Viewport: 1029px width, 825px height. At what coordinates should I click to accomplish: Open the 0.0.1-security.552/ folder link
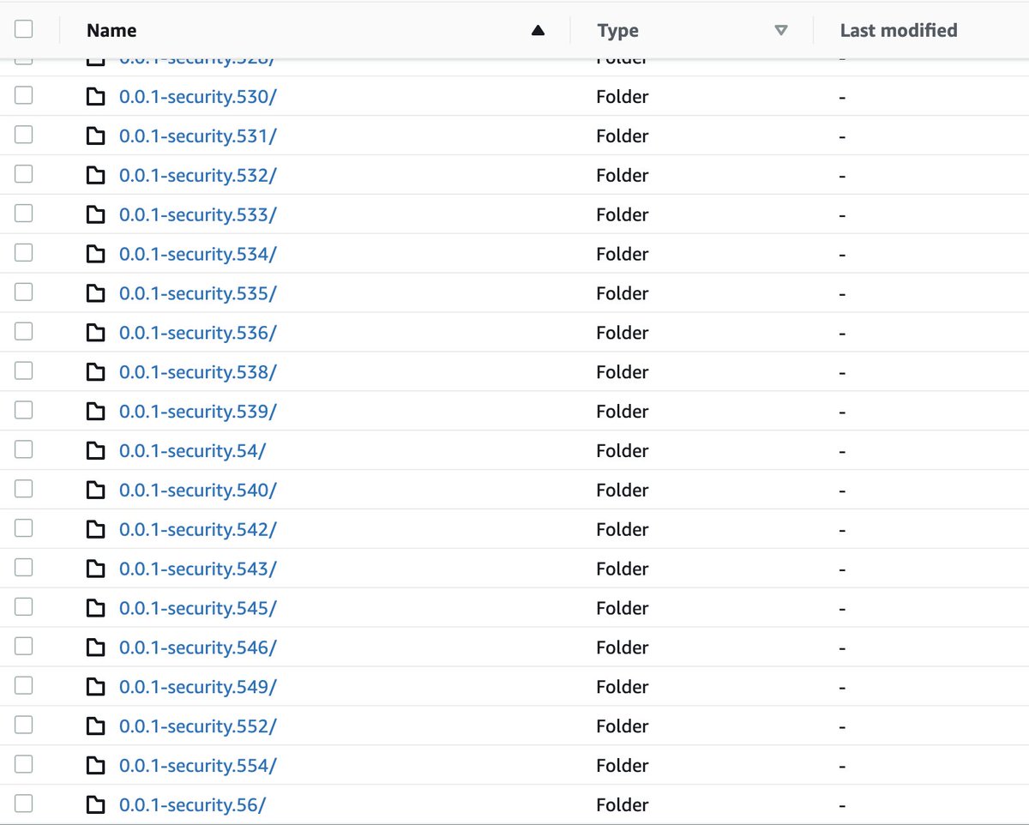tap(198, 726)
